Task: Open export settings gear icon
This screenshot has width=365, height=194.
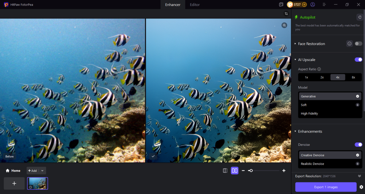Action: coord(361,187)
